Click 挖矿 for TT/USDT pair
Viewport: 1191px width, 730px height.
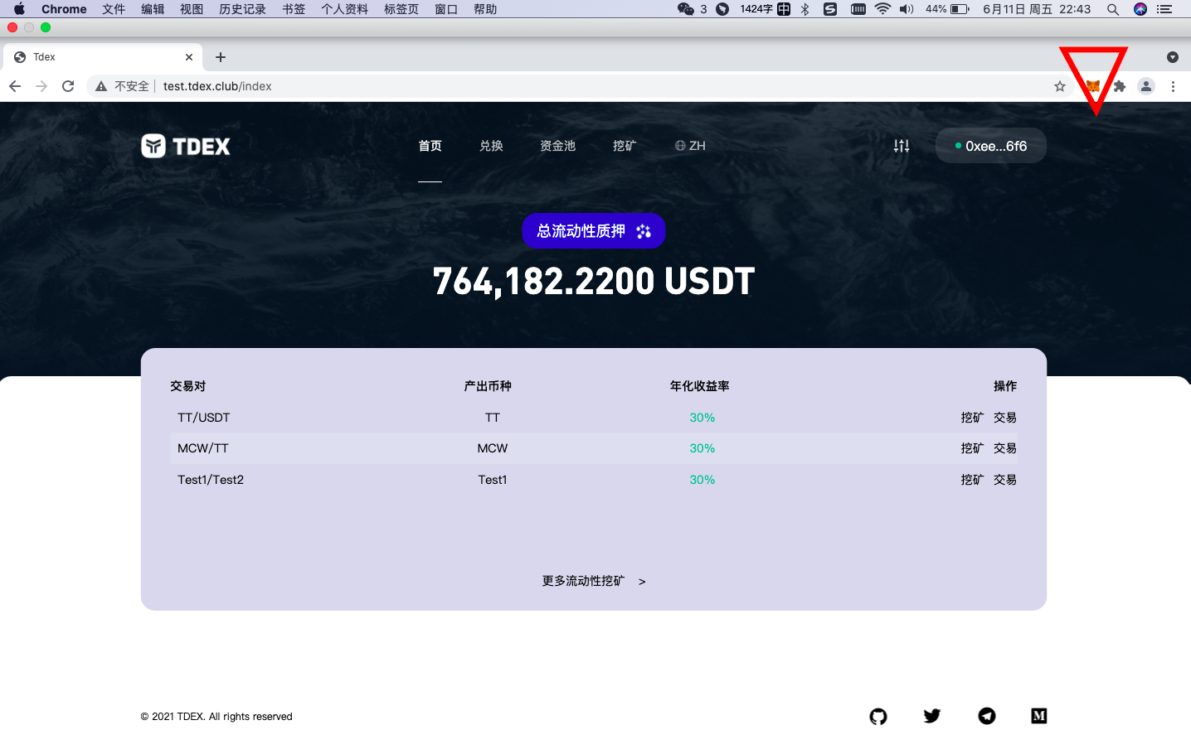pyautogui.click(x=972, y=418)
